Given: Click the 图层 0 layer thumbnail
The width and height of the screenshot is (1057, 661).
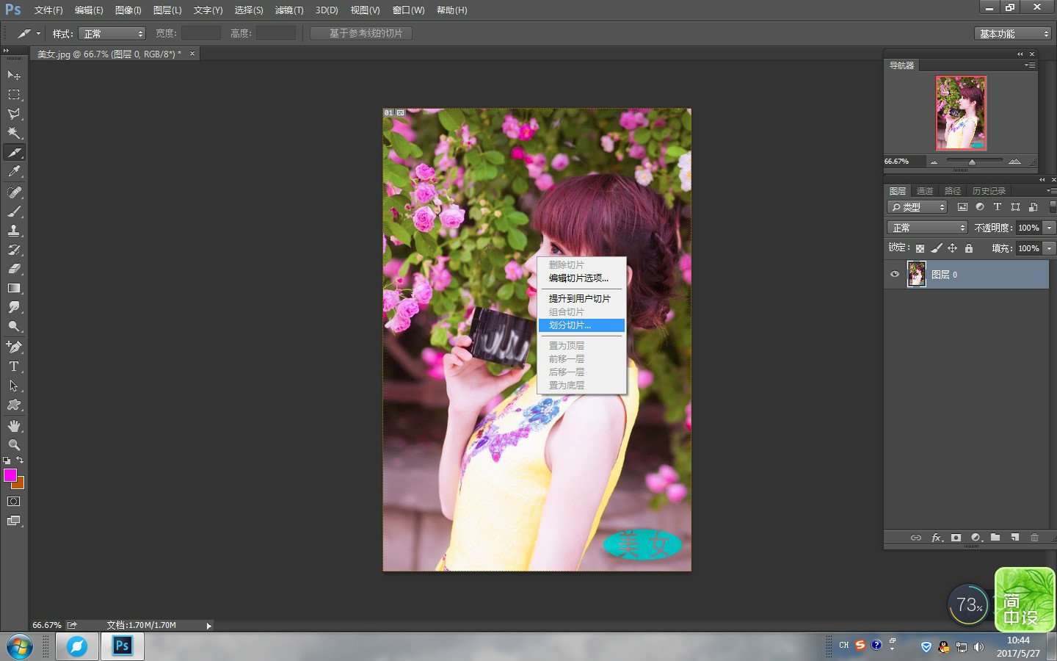Looking at the screenshot, I should click(915, 274).
